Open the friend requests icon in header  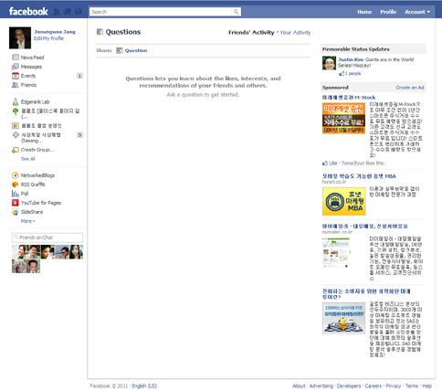click(57, 12)
